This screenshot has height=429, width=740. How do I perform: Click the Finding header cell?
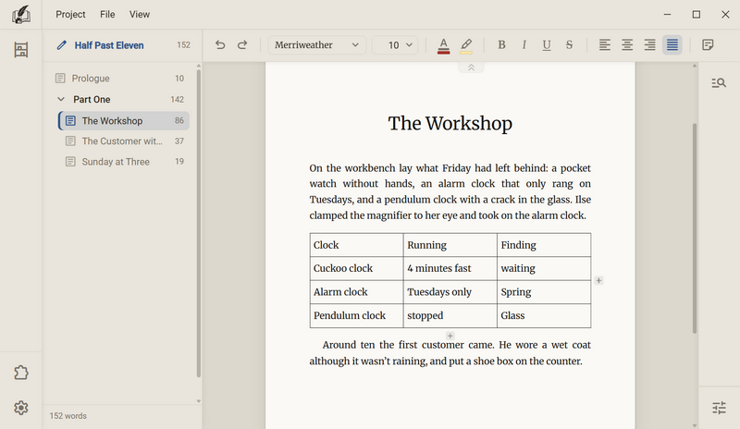coord(544,245)
